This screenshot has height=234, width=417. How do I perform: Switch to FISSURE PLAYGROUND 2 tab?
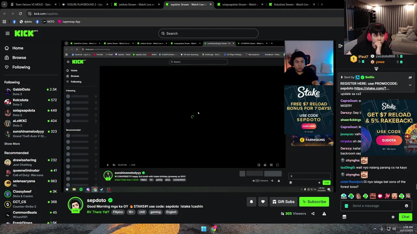[x=85, y=5]
